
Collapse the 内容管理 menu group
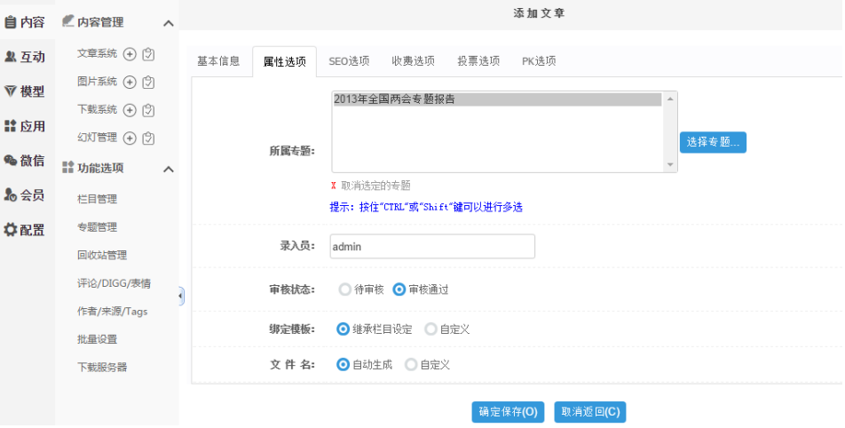tap(169, 23)
